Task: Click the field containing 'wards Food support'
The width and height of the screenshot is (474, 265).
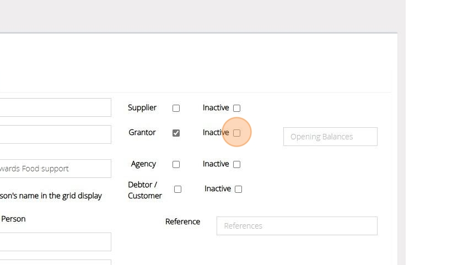Action: coord(55,169)
